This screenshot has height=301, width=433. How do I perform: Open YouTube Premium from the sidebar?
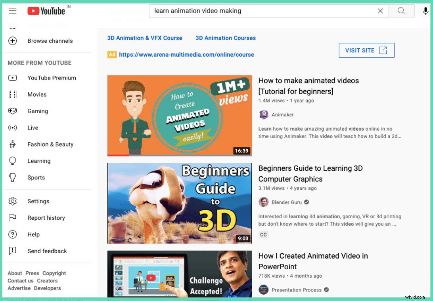52,78
